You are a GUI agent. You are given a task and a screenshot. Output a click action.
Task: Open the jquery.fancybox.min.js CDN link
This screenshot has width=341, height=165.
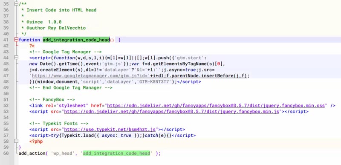pos(172,112)
